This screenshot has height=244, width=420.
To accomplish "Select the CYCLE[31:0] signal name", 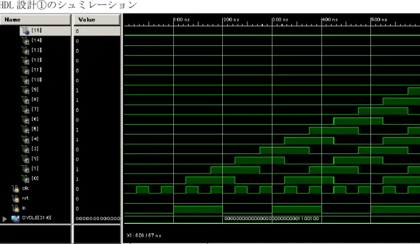I will [x=37, y=218].
